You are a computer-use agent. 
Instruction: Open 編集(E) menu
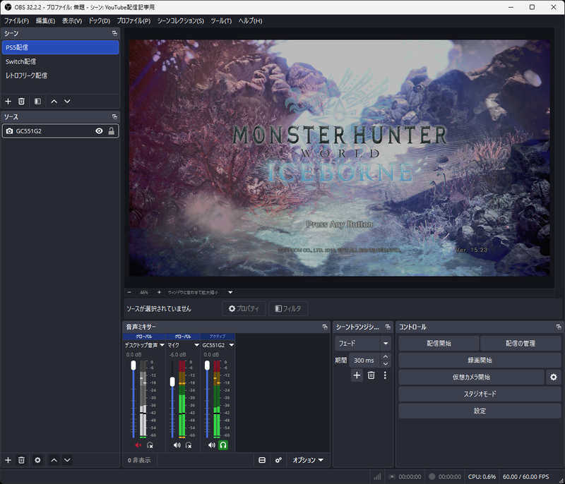point(45,21)
